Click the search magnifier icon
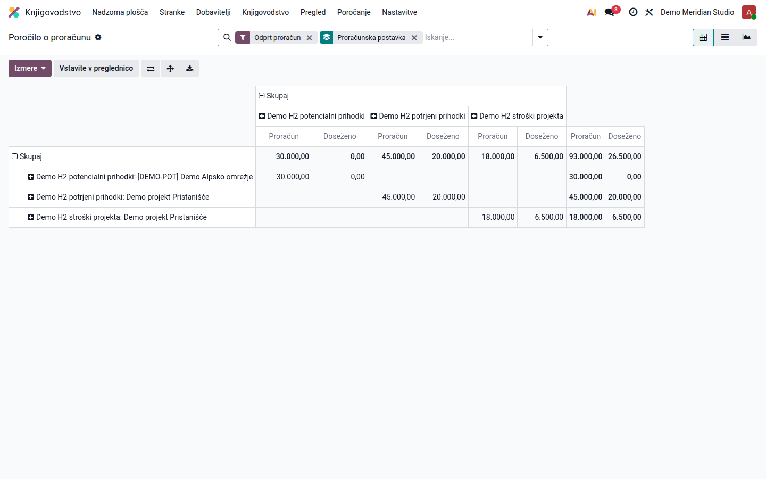The image size is (766, 479). [x=227, y=37]
